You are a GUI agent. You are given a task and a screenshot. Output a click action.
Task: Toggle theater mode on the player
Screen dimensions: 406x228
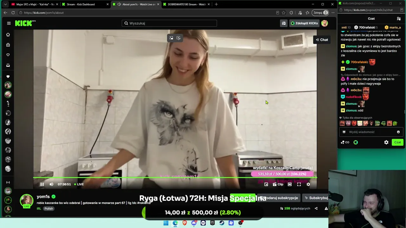pos(290,184)
